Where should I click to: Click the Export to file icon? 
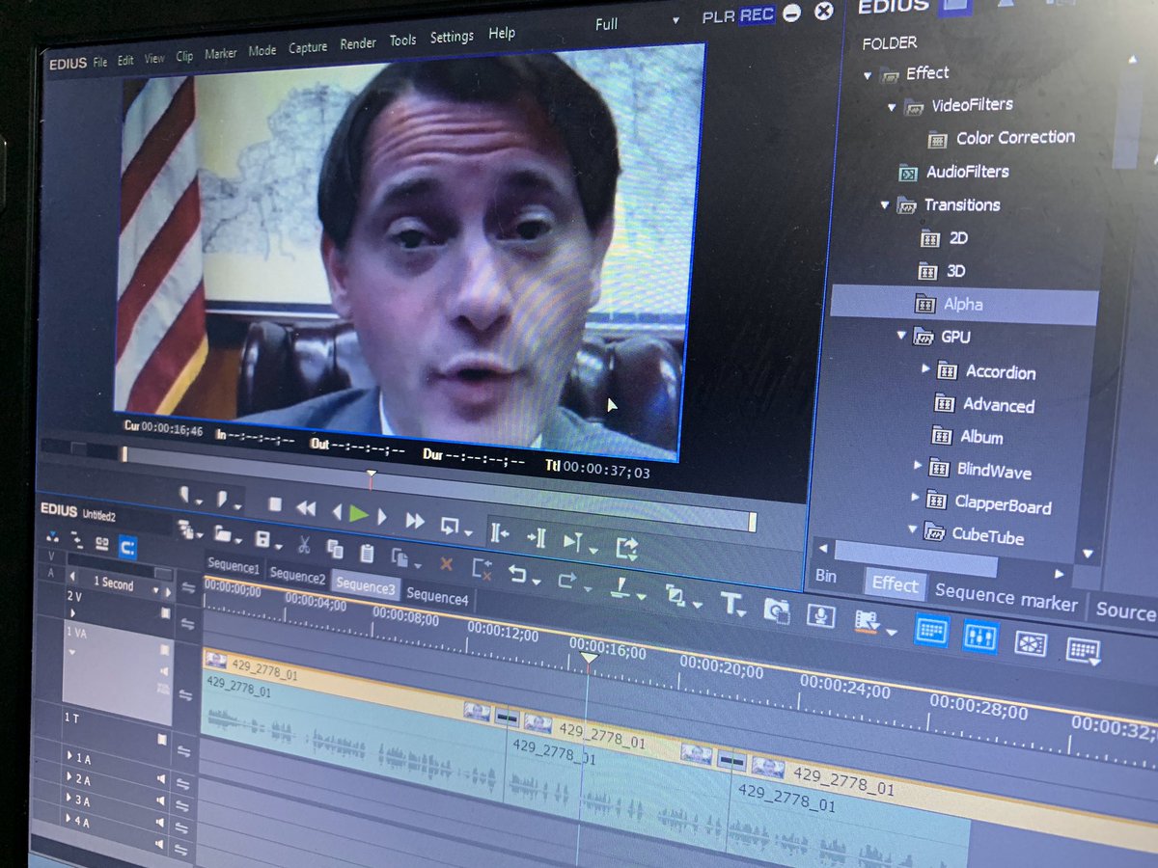(625, 548)
